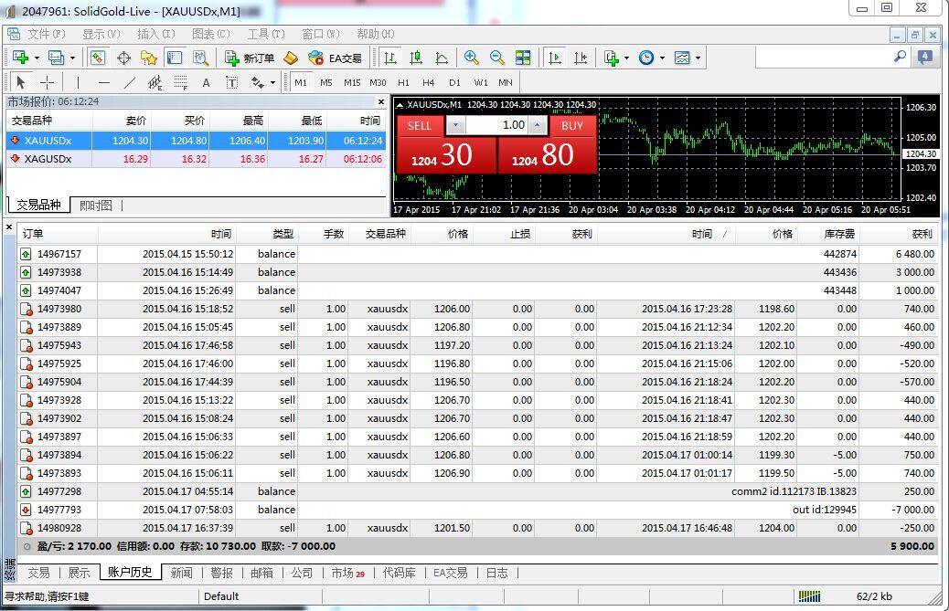Select order 14973980 row
This screenshot has width=949, height=611.
(478, 309)
